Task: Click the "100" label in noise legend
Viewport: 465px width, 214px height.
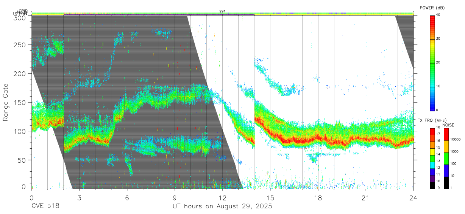Action: pos(454,164)
